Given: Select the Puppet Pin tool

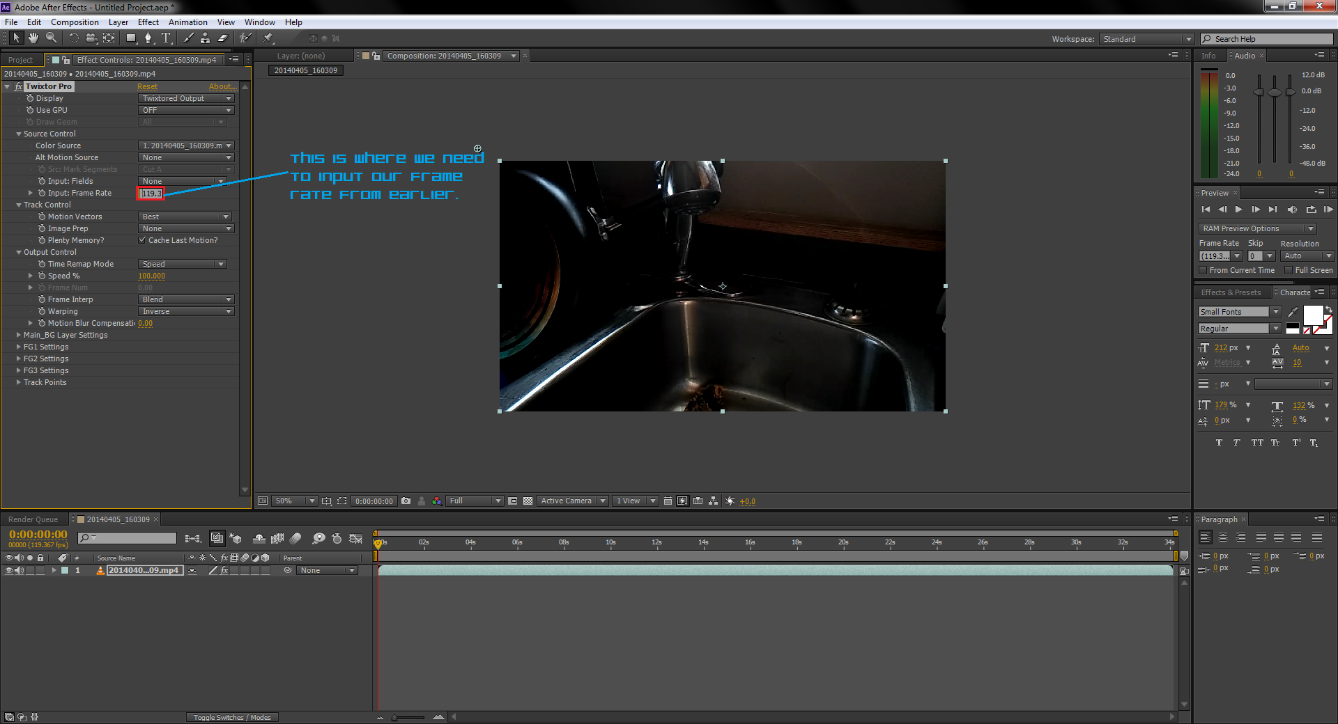Looking at the screenshot, I should 268,38.
